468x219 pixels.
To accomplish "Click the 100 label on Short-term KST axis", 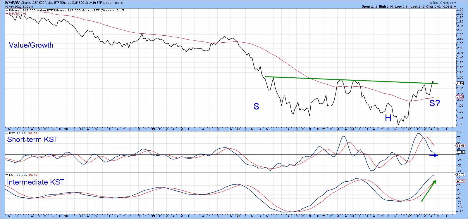I will pyautogui.click(x=460, y=132).
